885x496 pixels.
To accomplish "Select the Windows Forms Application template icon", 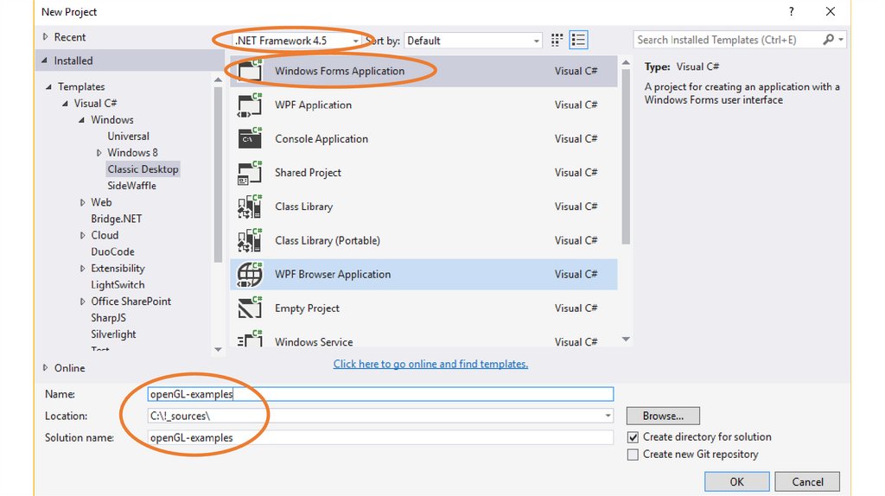I will click(250, 71).
